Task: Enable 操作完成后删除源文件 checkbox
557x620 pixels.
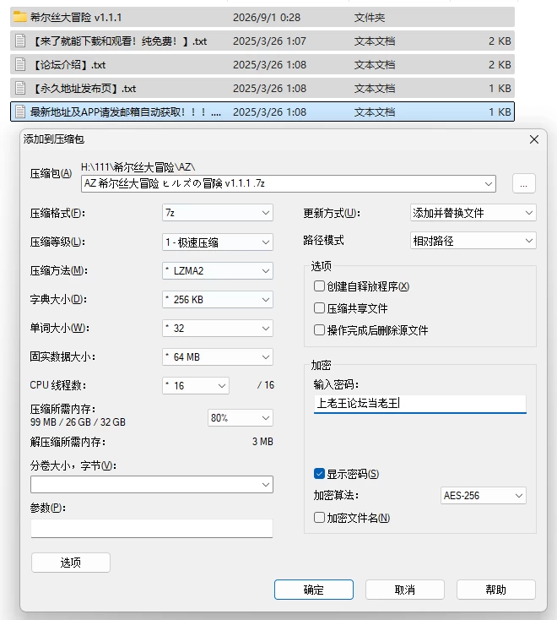Action: 319,329
